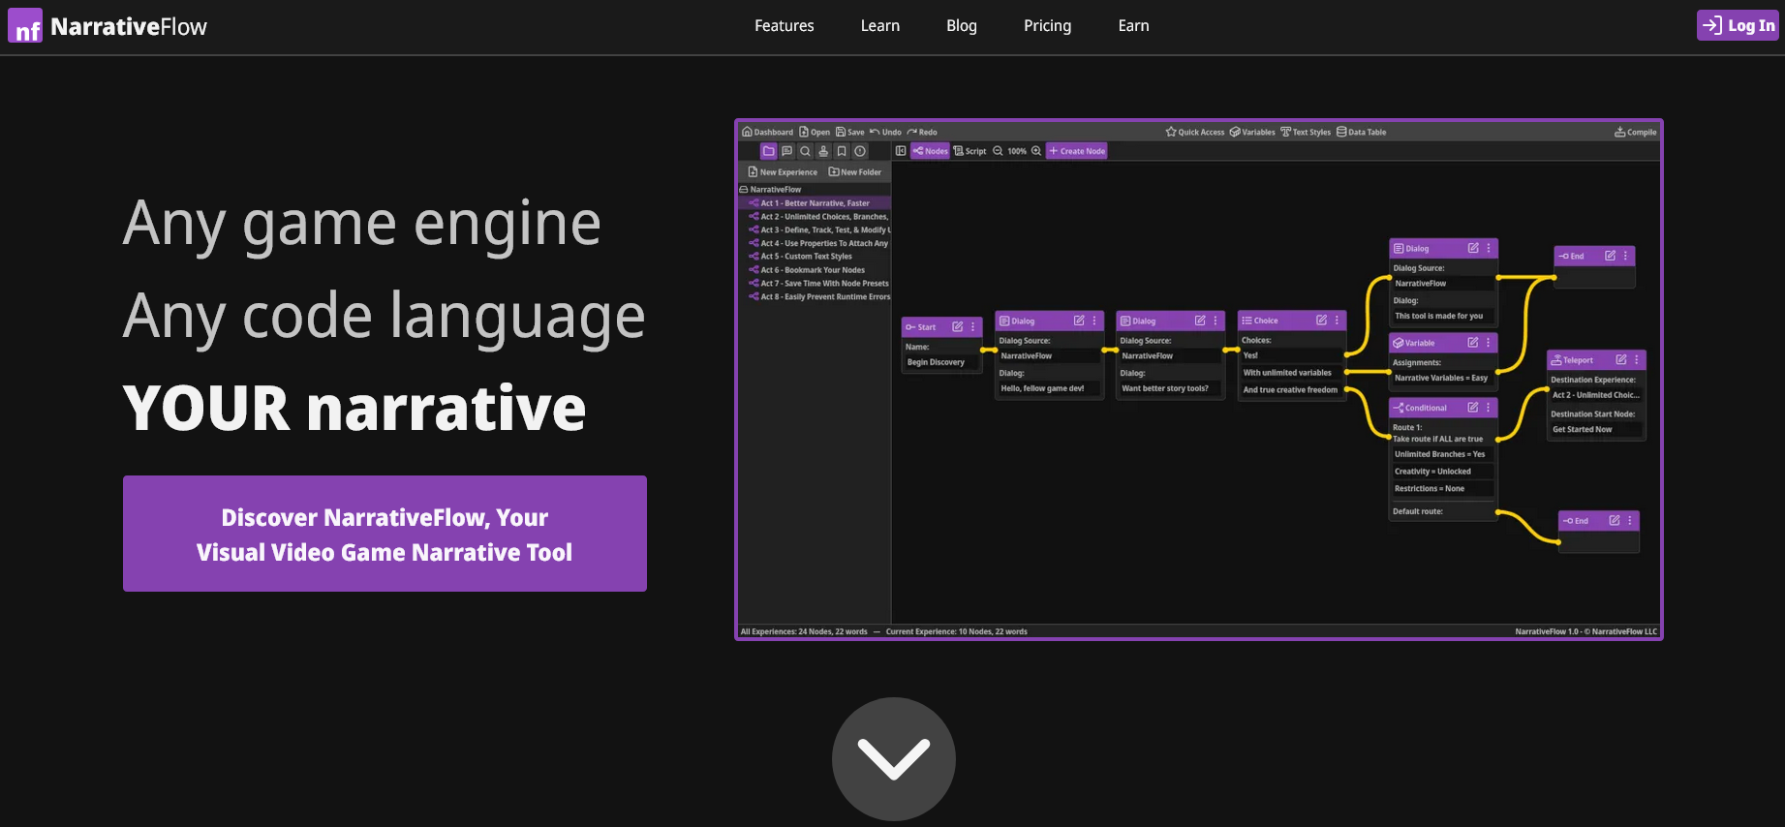Click edit icon on the Teleport node

[x=1621, y=359]
